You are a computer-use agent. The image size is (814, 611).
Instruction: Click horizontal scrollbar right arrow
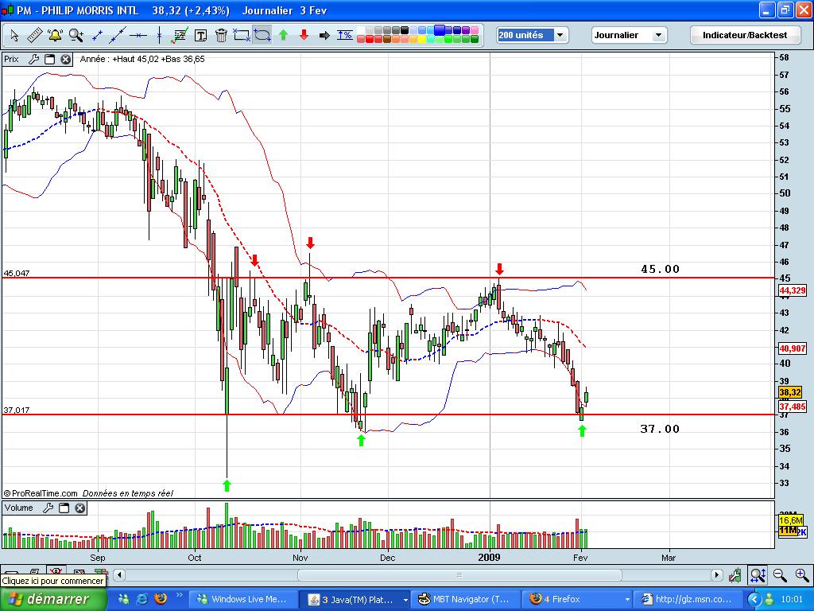pos(717,574)
